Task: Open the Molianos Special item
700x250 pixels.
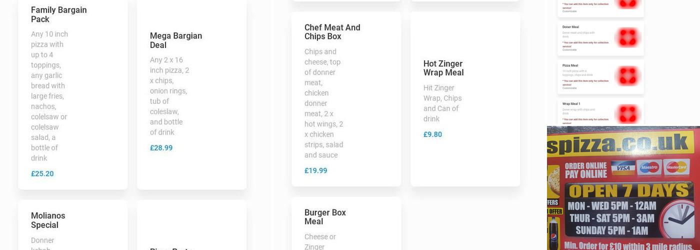Action: pyautogui.click(x=48, y=220)
